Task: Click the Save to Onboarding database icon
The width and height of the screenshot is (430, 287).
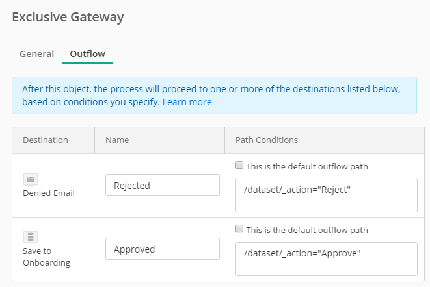Action: [31, 237]
